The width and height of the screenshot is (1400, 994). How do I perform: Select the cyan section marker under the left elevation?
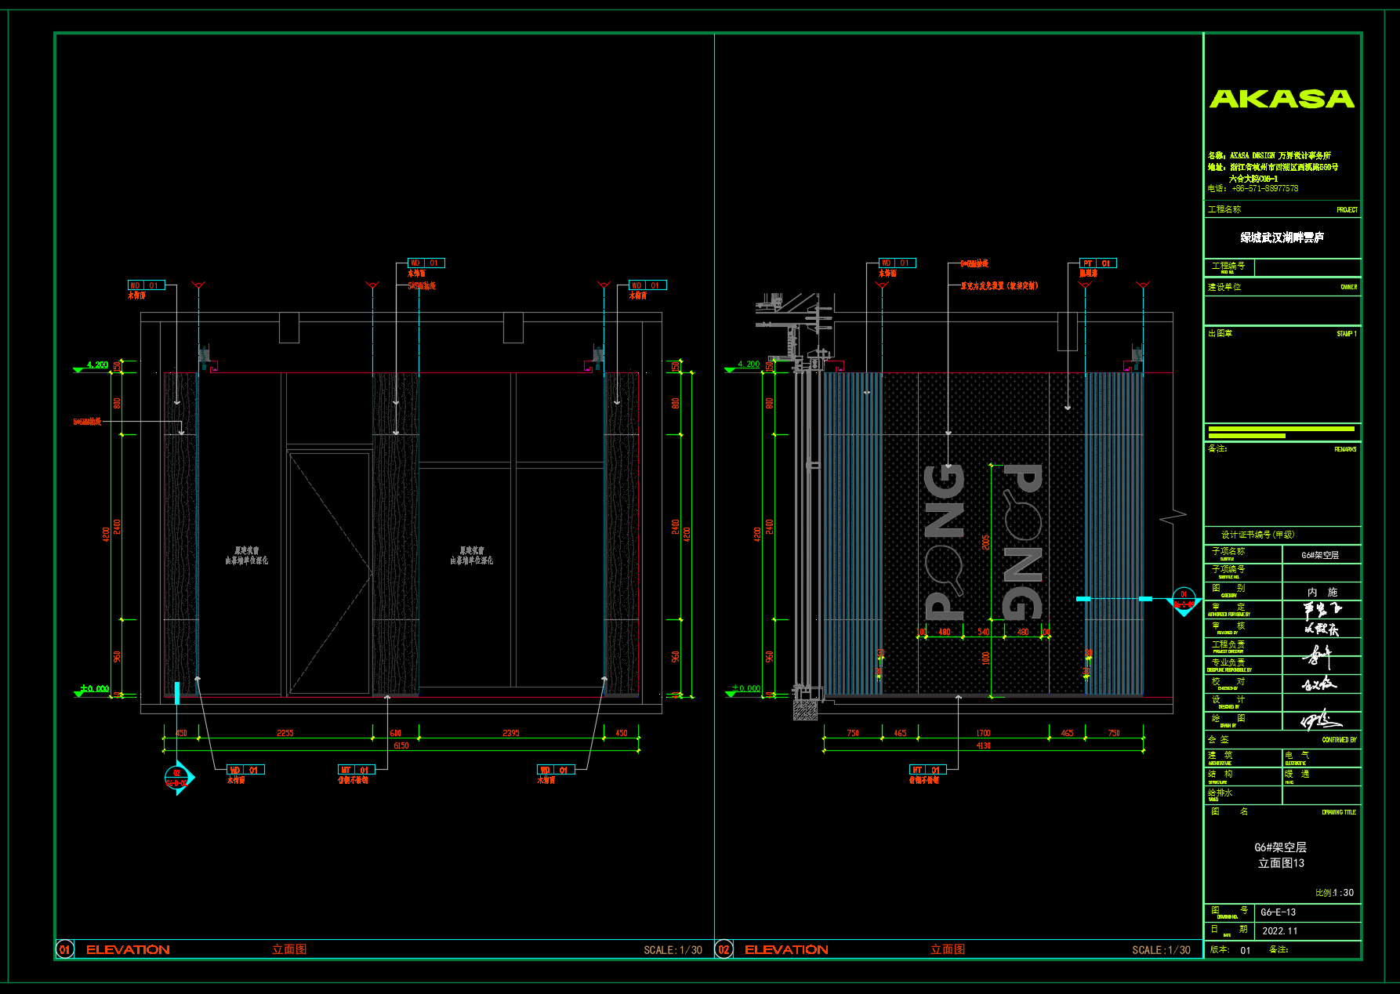179,778
